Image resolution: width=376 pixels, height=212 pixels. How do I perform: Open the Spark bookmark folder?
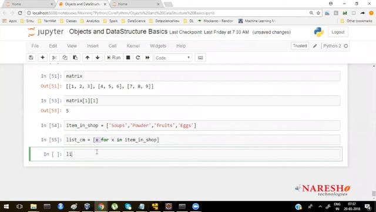coord(110,21)
